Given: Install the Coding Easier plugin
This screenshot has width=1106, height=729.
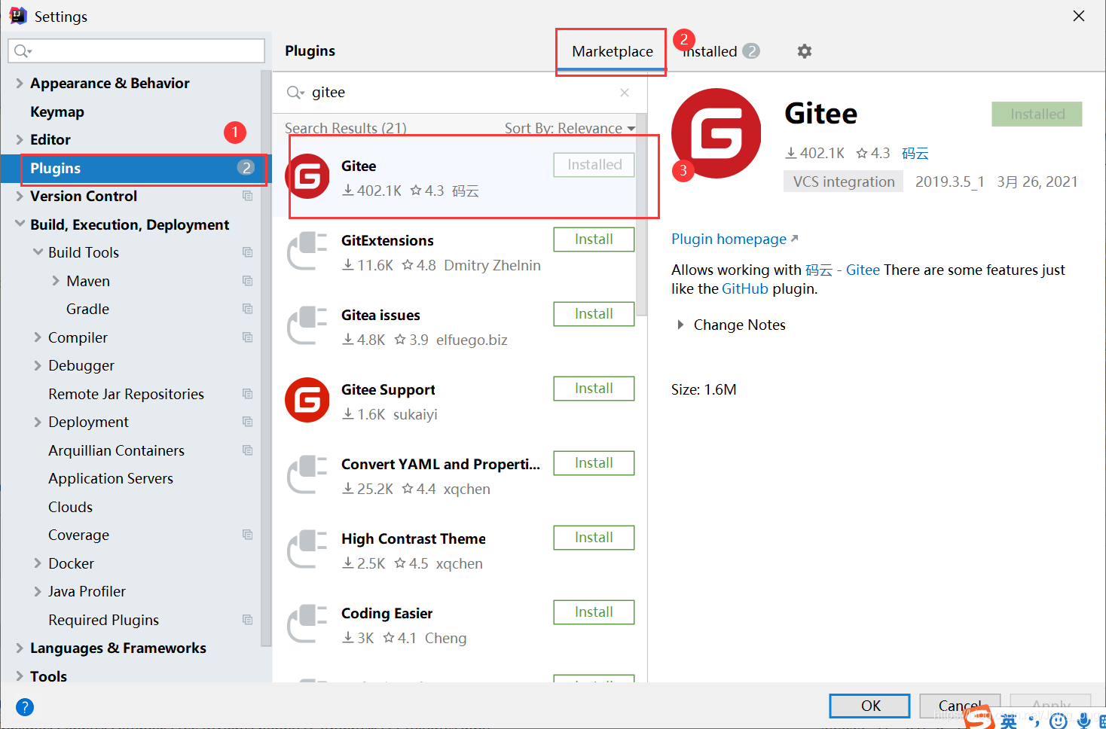Looking at the screenshot, I should point(594,612).
